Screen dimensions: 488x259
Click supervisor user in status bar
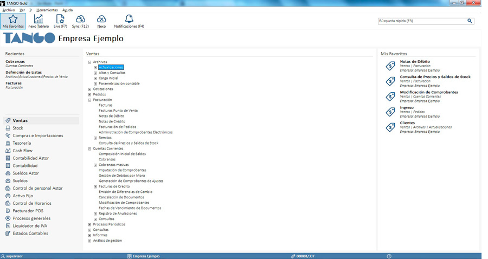14,256
